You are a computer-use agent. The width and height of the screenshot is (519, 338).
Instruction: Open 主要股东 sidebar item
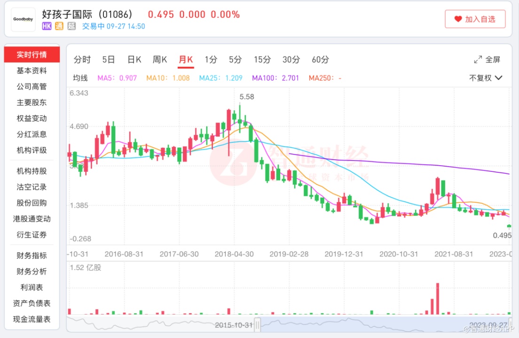pos(32,102)
